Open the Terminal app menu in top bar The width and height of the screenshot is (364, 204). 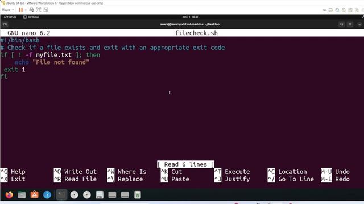pyautogui.click(x=31, y=17)
